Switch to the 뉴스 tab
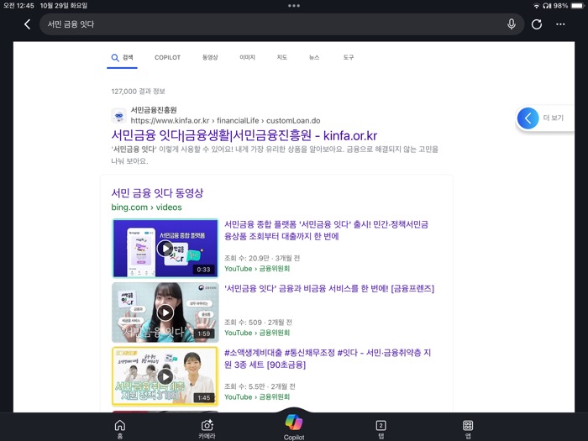588x441 pixels. pyautogui.click(x=314, y=57)
